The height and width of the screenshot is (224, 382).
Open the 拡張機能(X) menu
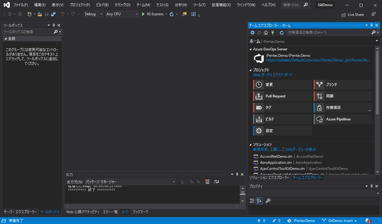tap(221, 5)
